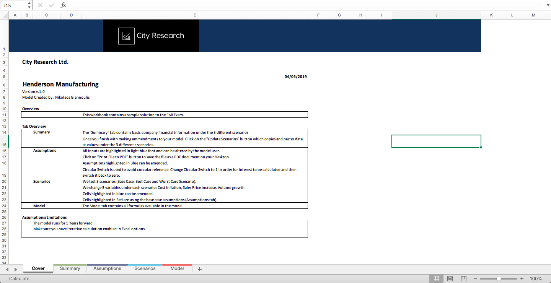Select row 6 header
551x283 pixels.
point(4,85)
